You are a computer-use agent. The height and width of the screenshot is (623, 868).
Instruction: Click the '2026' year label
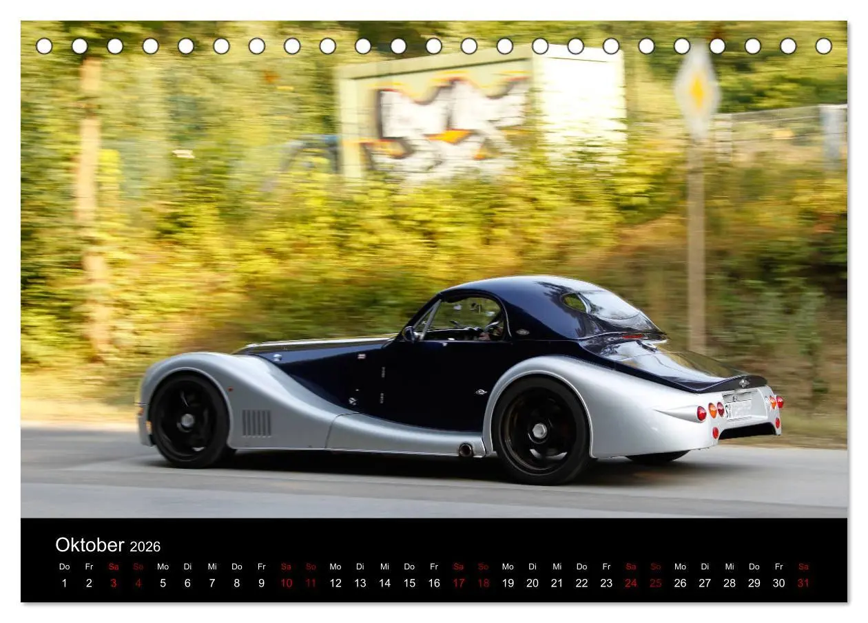pyautogui.click(x=145, y=547)
